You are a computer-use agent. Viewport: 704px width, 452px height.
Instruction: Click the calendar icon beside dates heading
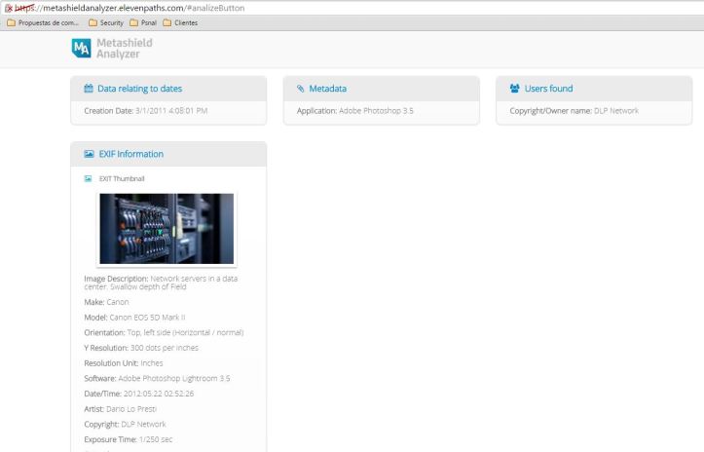tap(89, 89)
